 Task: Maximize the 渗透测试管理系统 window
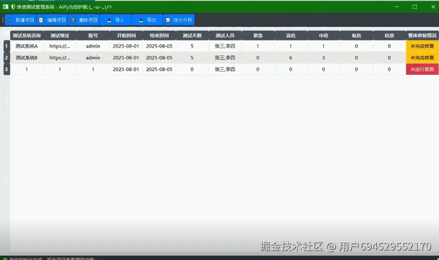[415, 6]
